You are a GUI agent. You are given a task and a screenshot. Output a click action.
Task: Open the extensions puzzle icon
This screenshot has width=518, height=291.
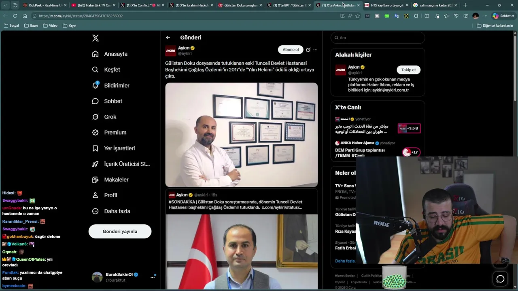click(416, 16)
